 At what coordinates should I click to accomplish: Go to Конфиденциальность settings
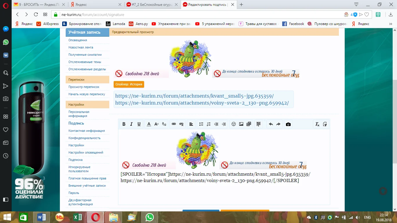pos(84,138)
